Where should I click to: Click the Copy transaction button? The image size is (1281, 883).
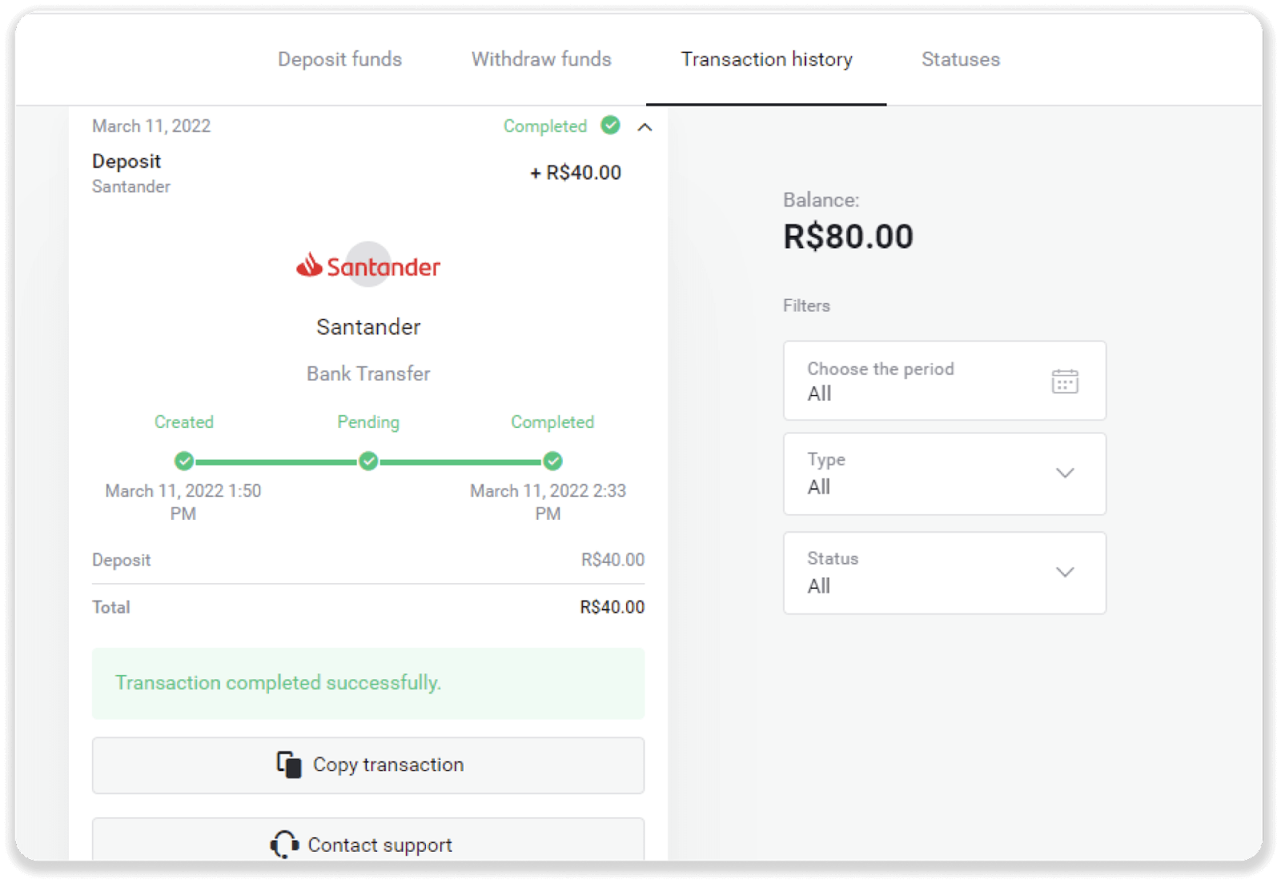click(x=368, y=764)
